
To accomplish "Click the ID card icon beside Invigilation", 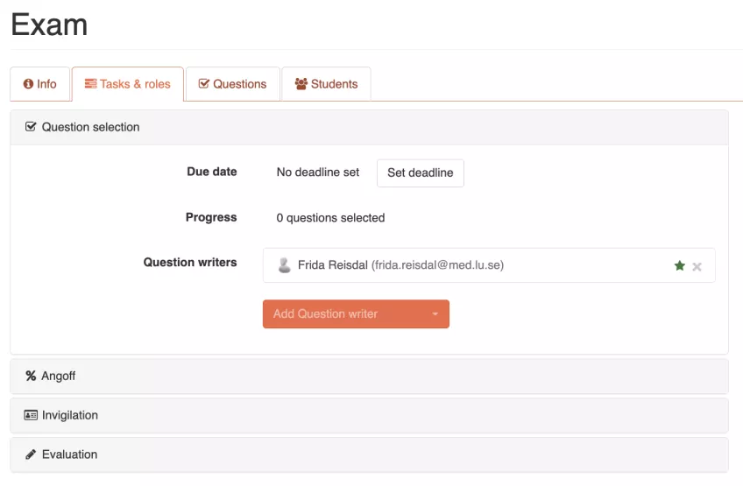I will 31,415.
